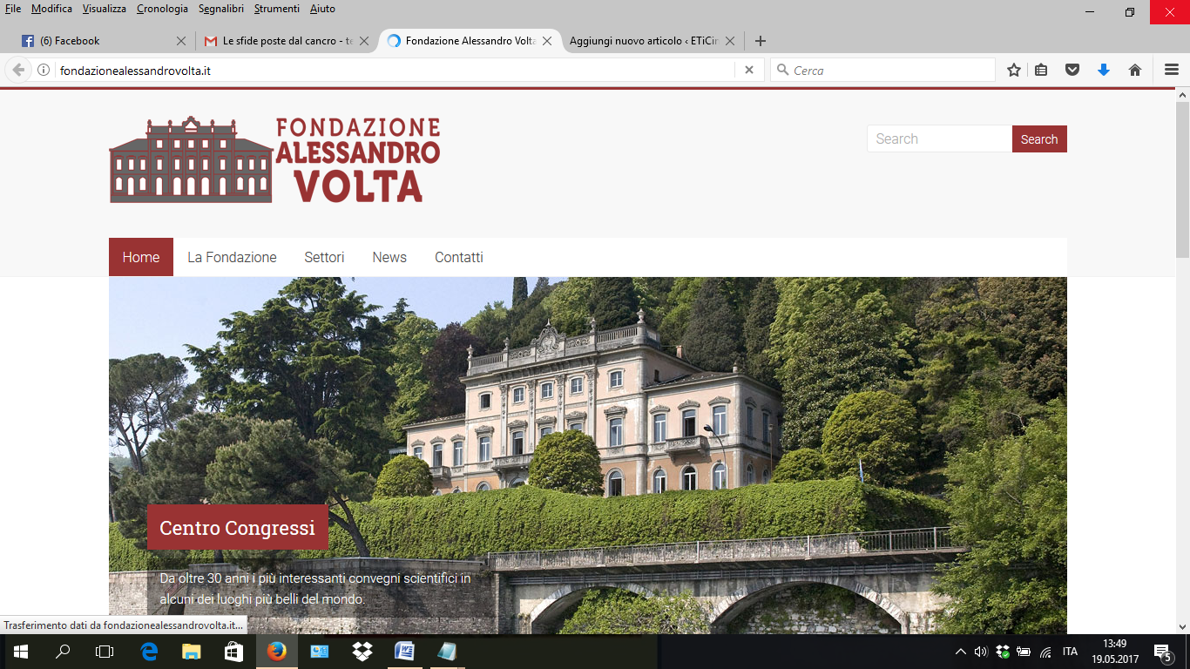This screenshot has width=1190, height=669.
Task: Open the Segnalibri menu
Action: pyautogui.click(x=221, y=9)
